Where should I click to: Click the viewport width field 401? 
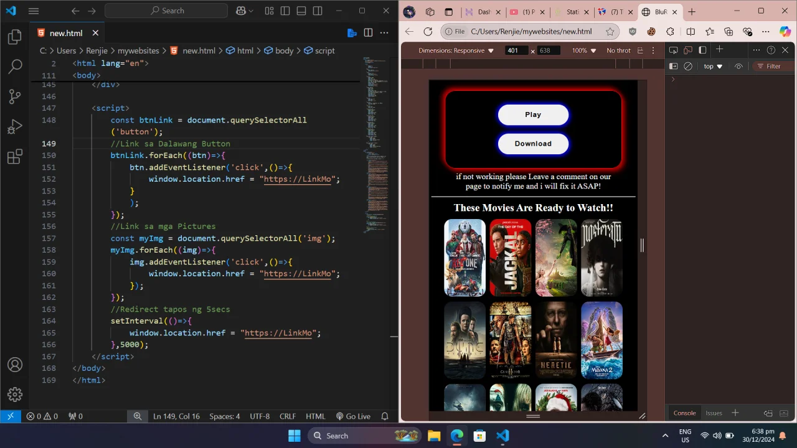point(516,50)
